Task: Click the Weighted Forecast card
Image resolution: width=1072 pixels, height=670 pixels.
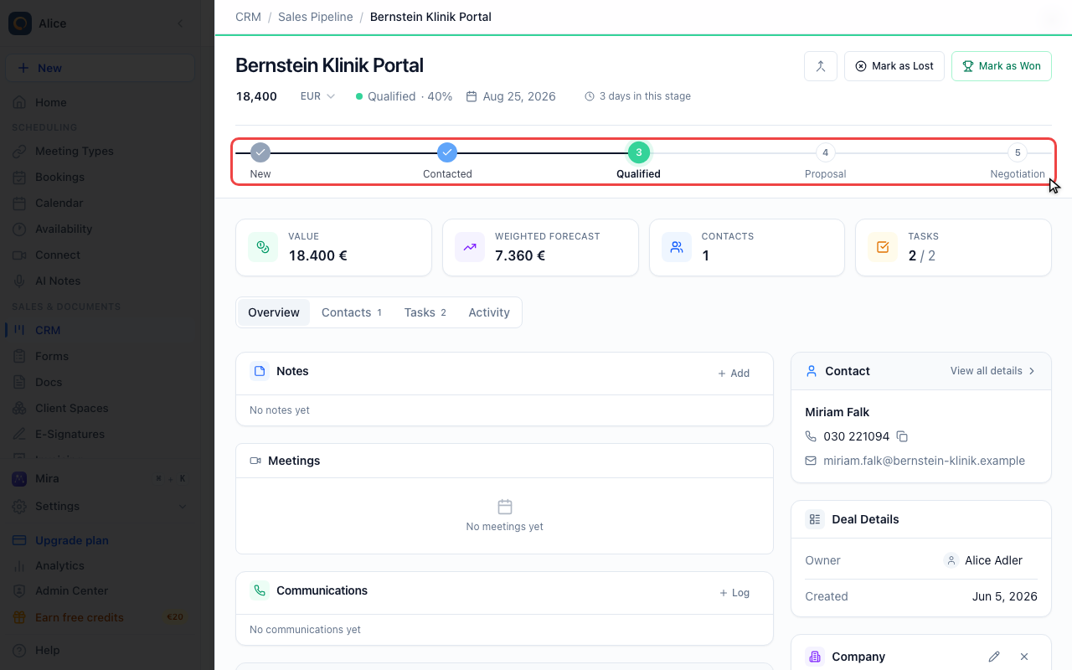Action: (x=540, y=247)
